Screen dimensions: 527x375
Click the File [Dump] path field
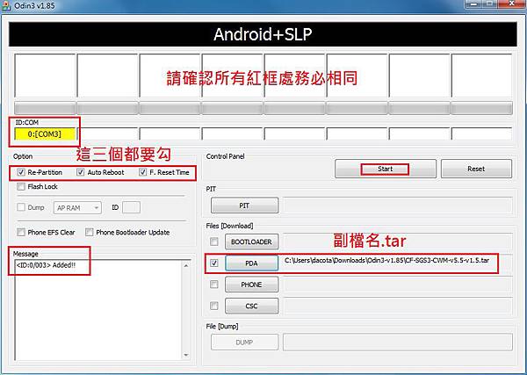click(398, 343)
